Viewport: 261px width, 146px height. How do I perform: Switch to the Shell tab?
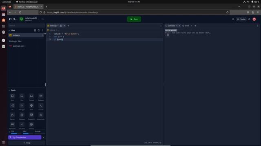coord(186,26)
